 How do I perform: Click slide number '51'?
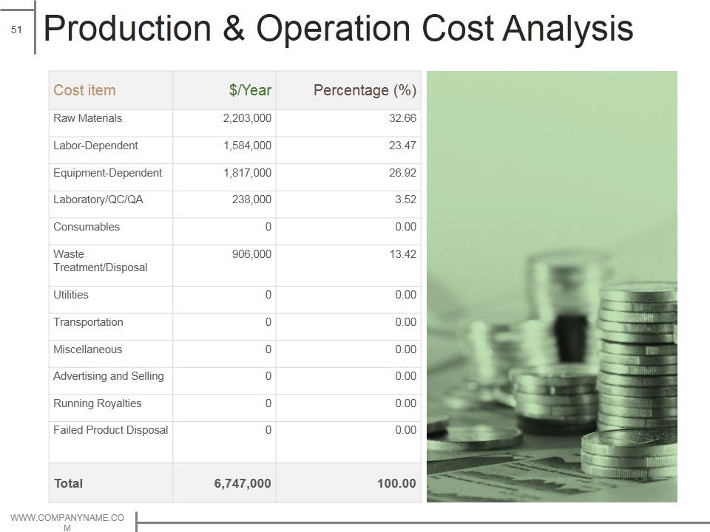pyautogui.click(x=16, y=30)
